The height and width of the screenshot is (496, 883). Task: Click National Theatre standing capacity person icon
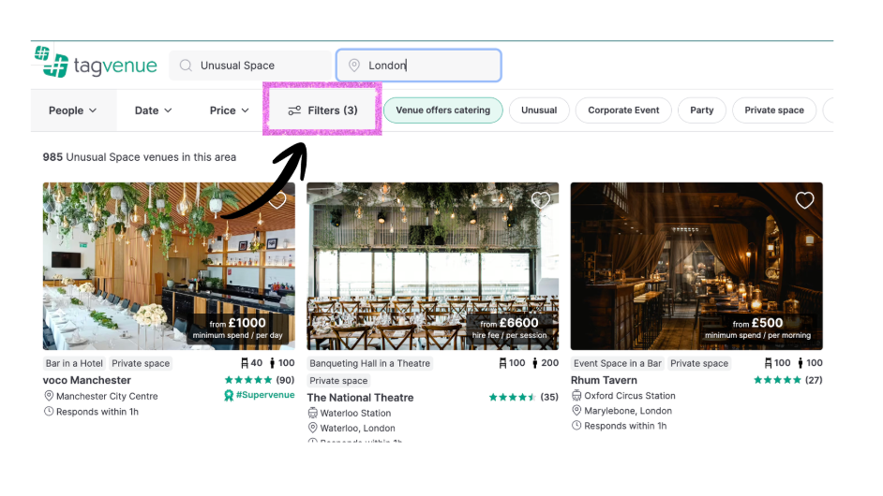(535, 363)
